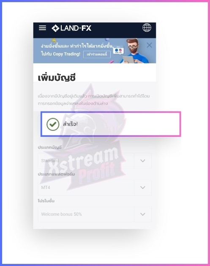Click the chevron beside Standard field

point(143,160)
